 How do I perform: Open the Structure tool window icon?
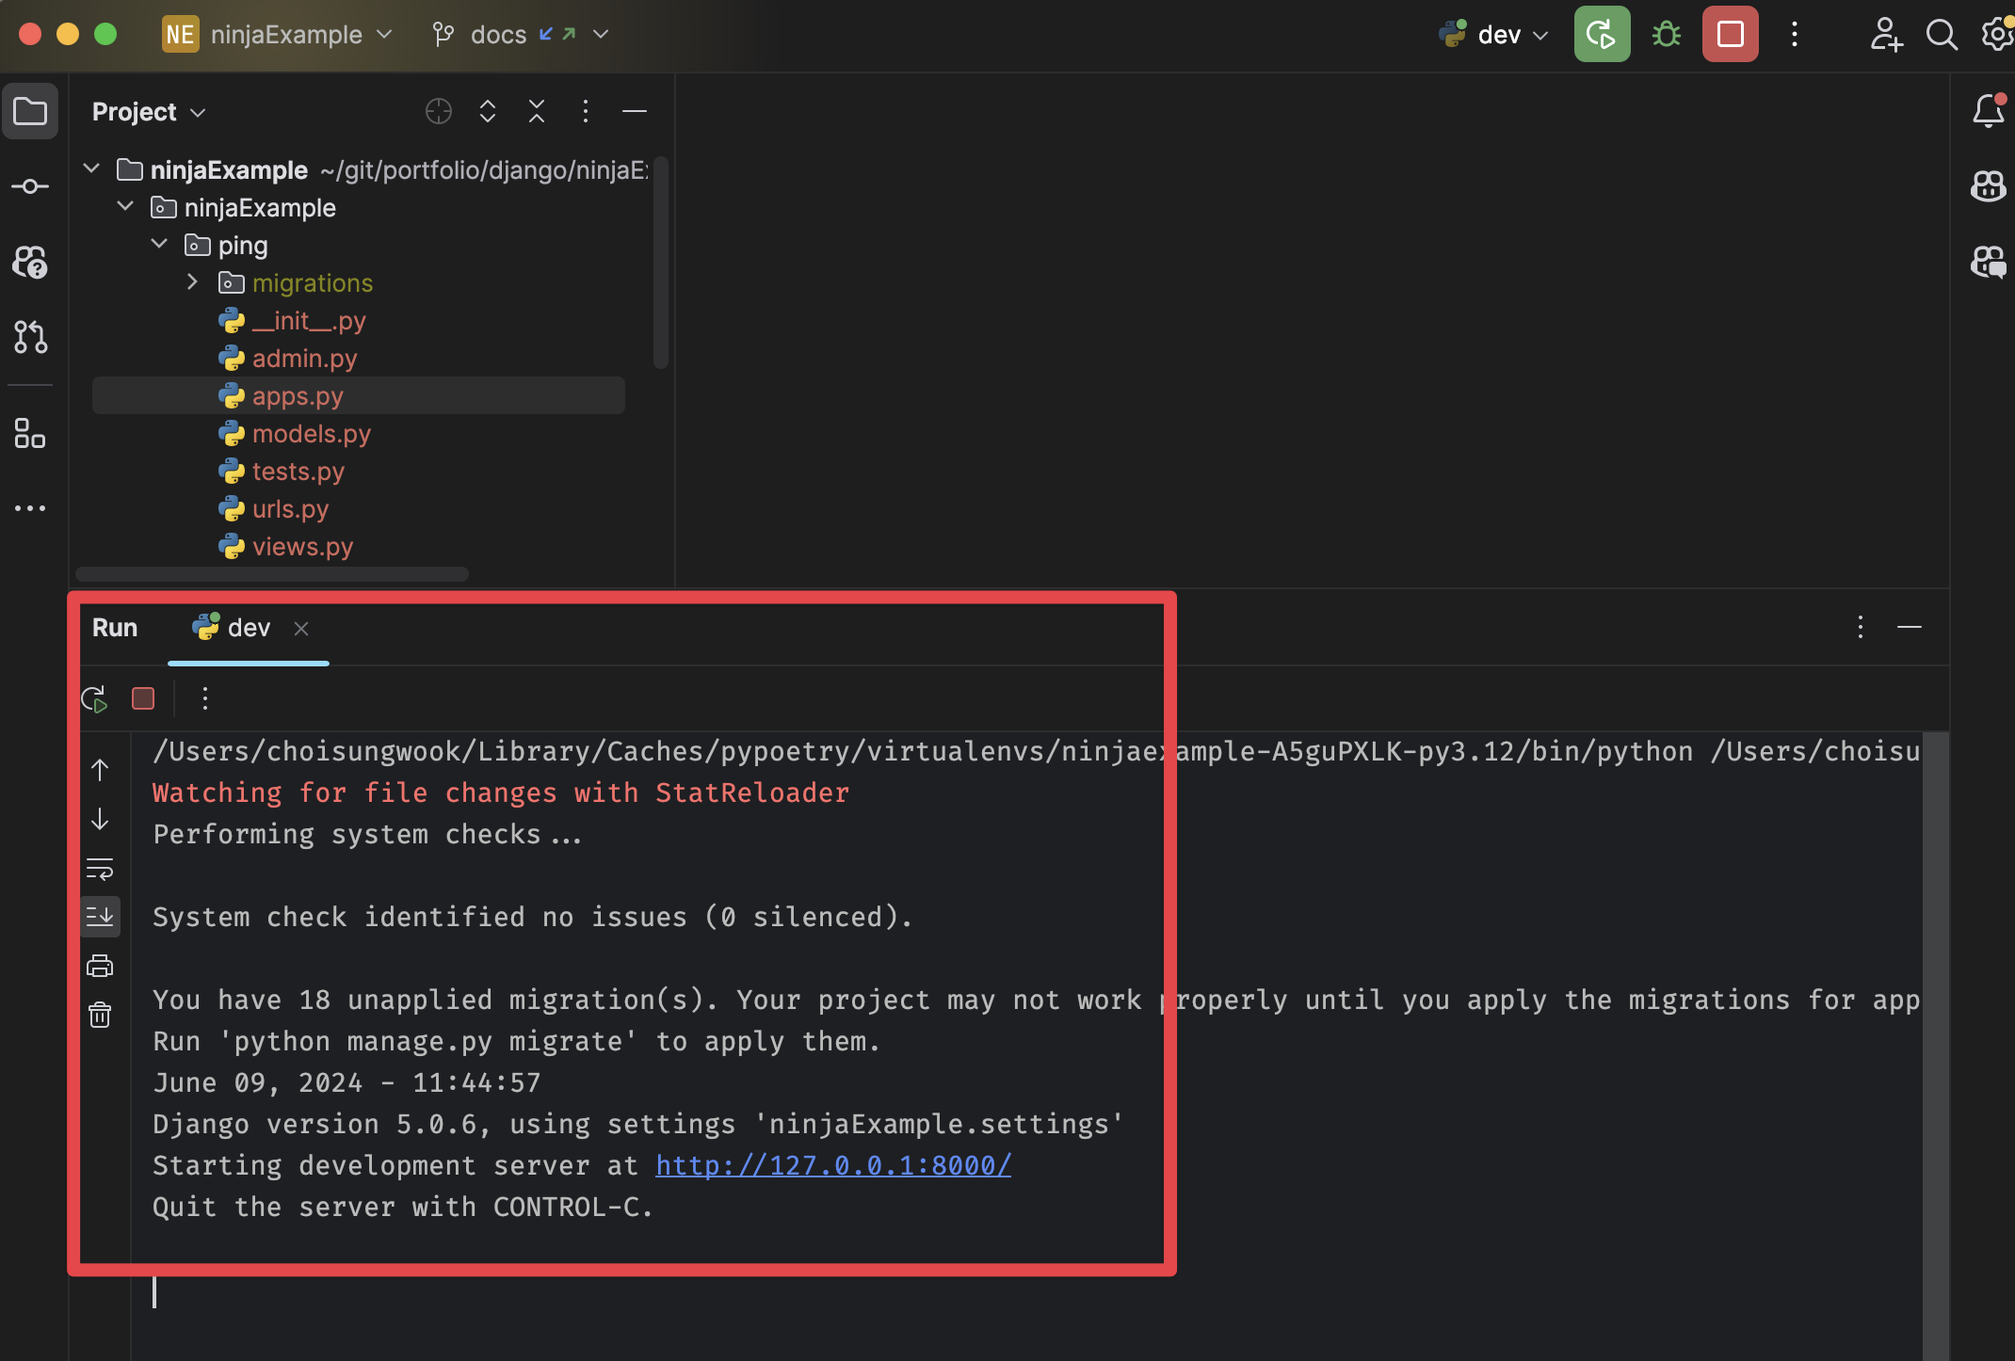pos(30,433)
